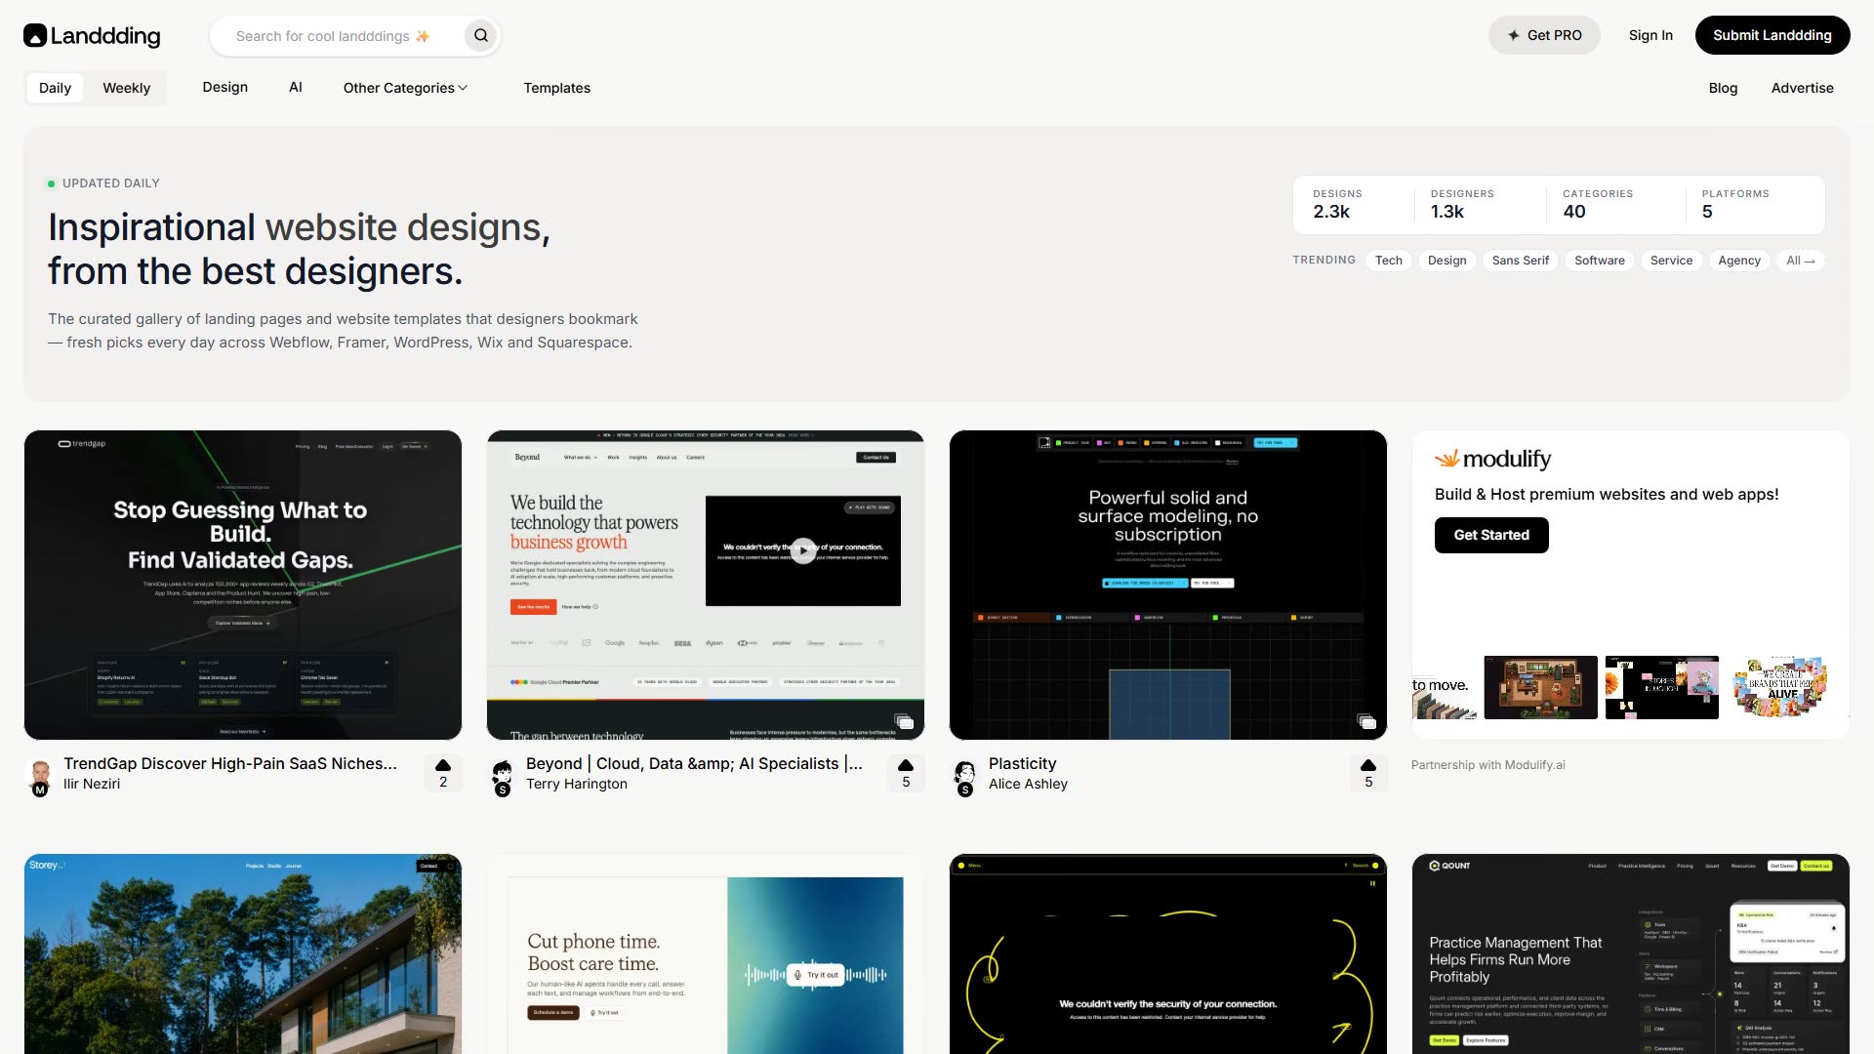Select the Daily toggle option
The image size is (1874, 1054).
[55, 88]
